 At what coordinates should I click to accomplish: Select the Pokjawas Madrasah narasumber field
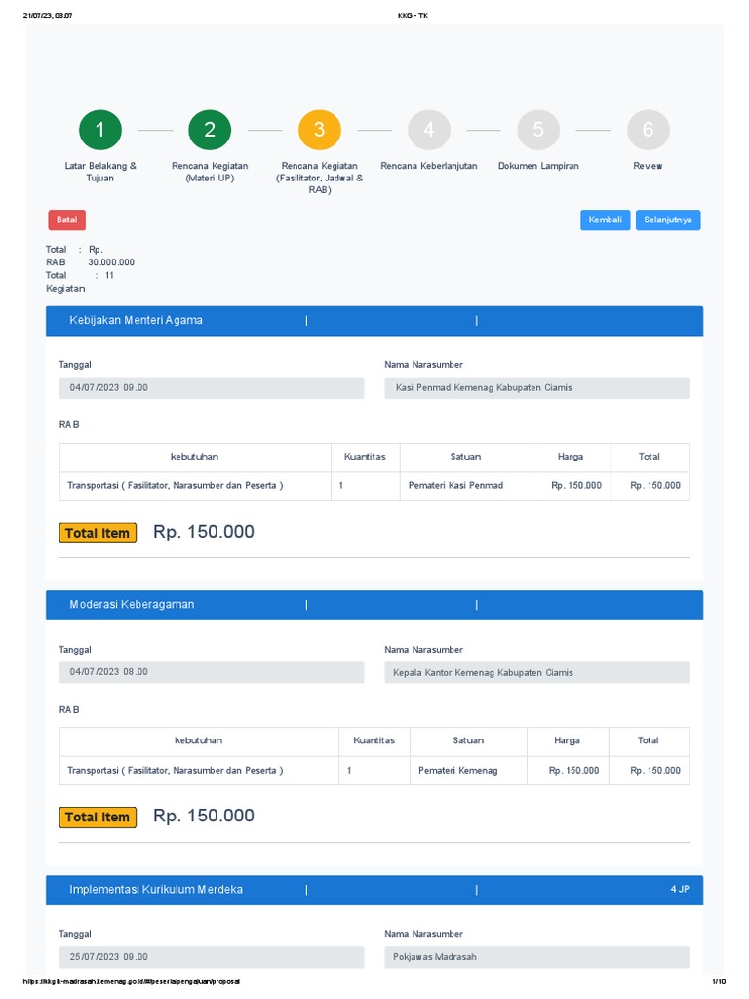tap(536, 957)
